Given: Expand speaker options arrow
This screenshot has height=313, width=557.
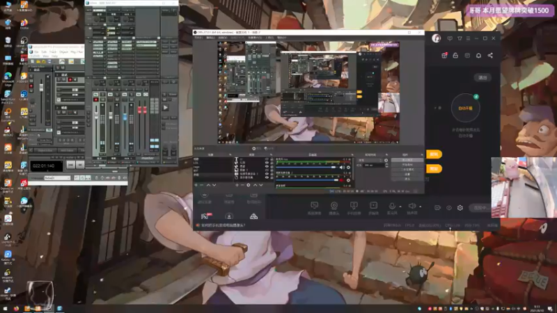Looking at the screenshot, I should pos(421,207).
